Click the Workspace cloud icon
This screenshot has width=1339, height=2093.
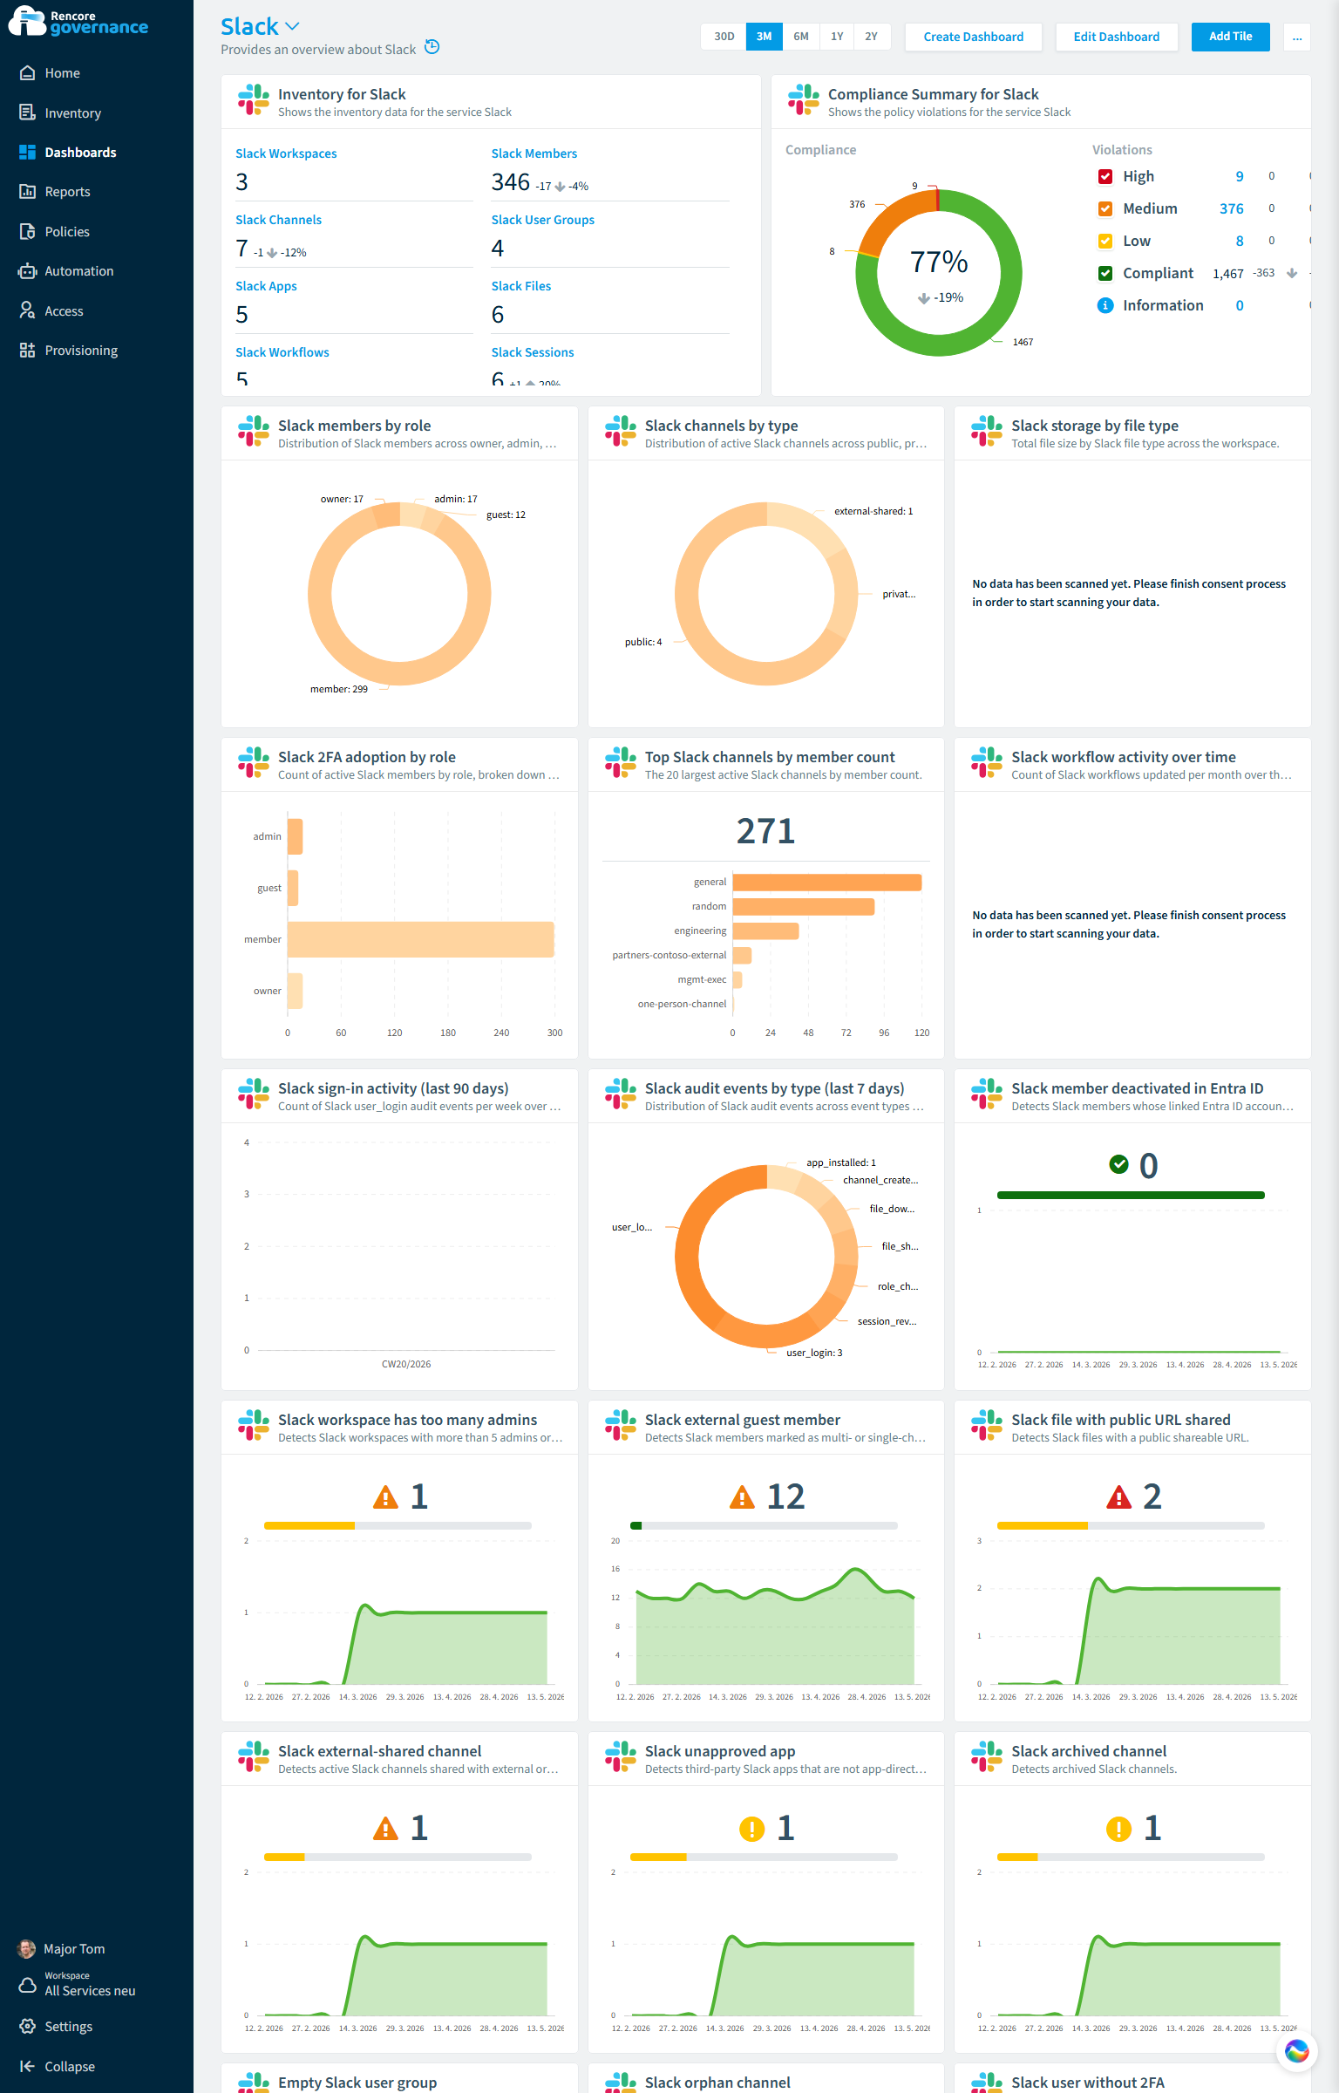tap(27, 1985)
